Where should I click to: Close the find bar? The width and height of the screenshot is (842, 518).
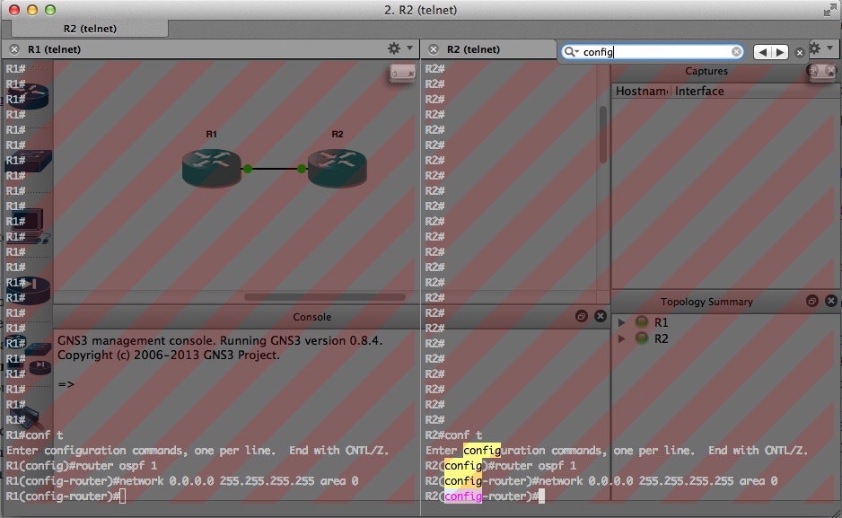pyautogui.click(x=800, y=53)
